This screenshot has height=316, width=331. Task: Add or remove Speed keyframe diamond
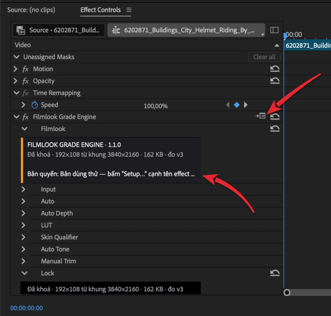[237, 105]
